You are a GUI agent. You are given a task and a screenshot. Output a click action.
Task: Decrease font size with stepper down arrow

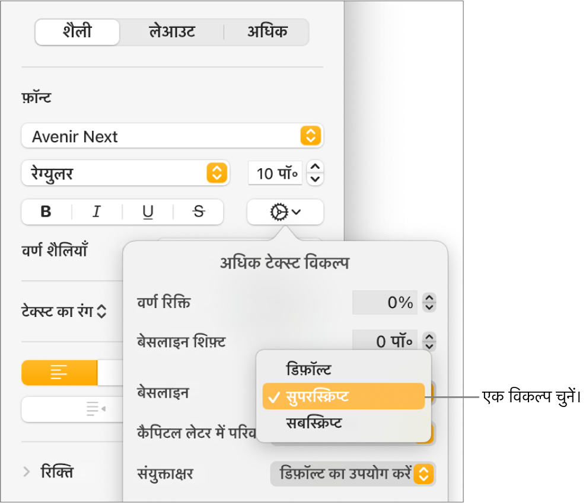(x=315, y=180)
